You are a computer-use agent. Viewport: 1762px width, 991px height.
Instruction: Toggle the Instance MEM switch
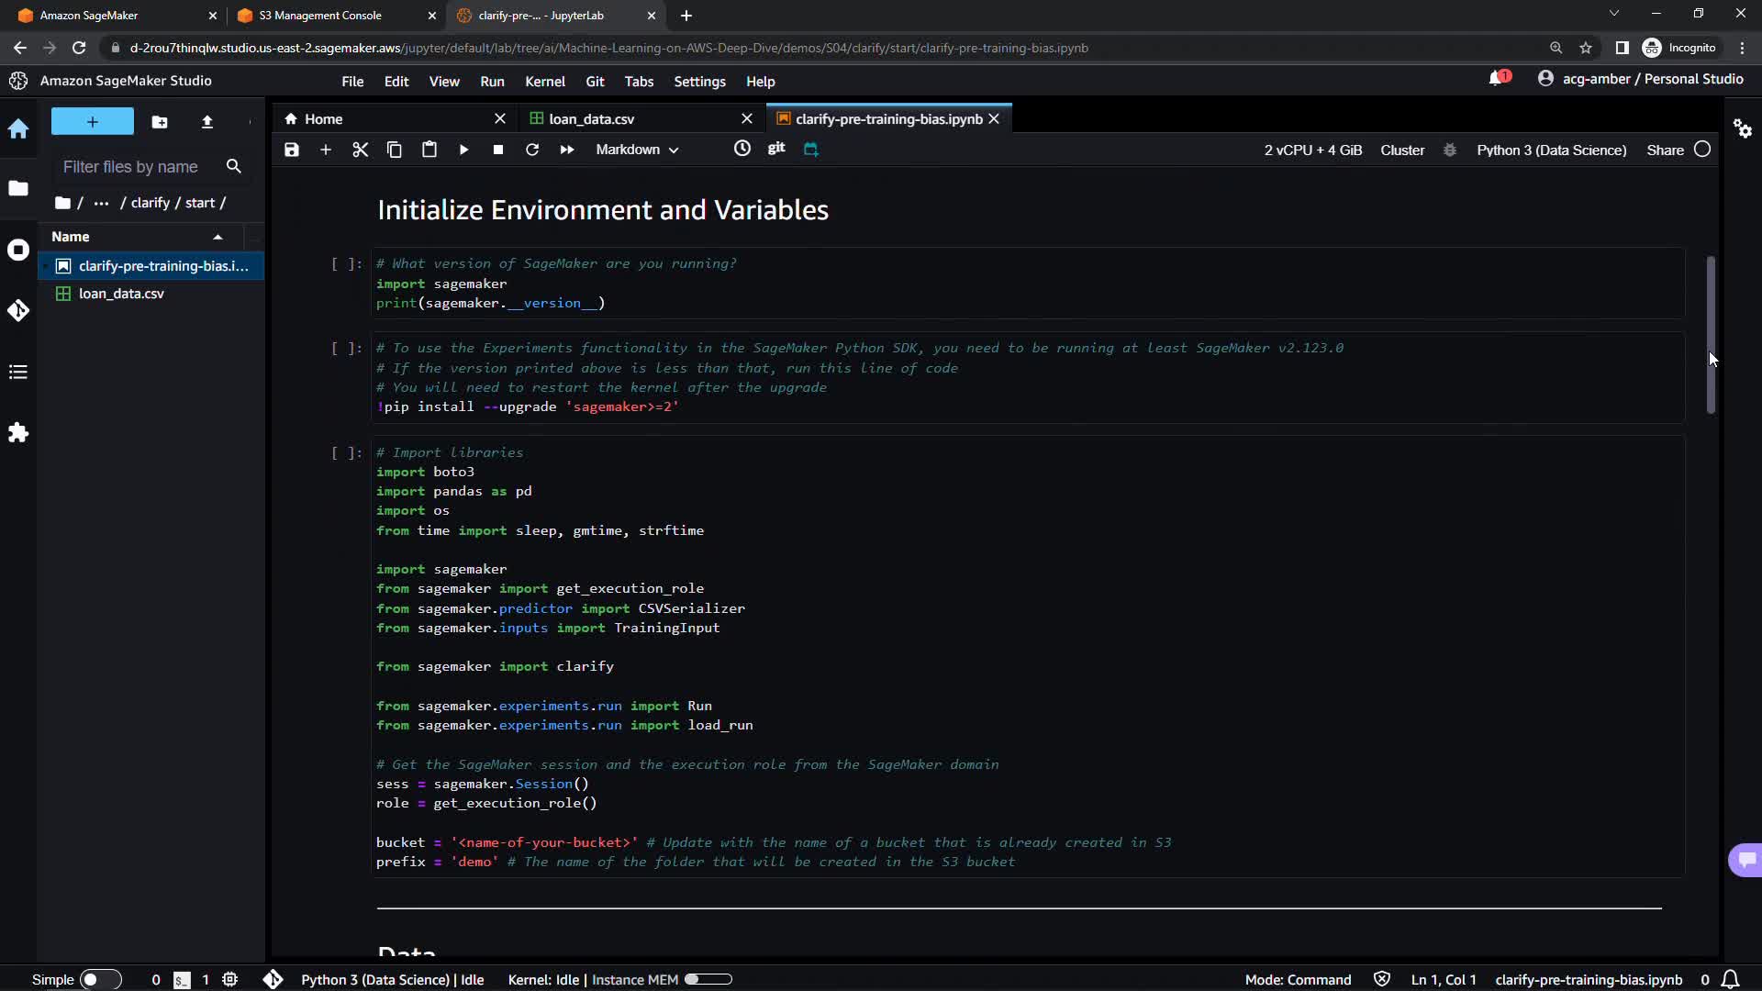708,979
